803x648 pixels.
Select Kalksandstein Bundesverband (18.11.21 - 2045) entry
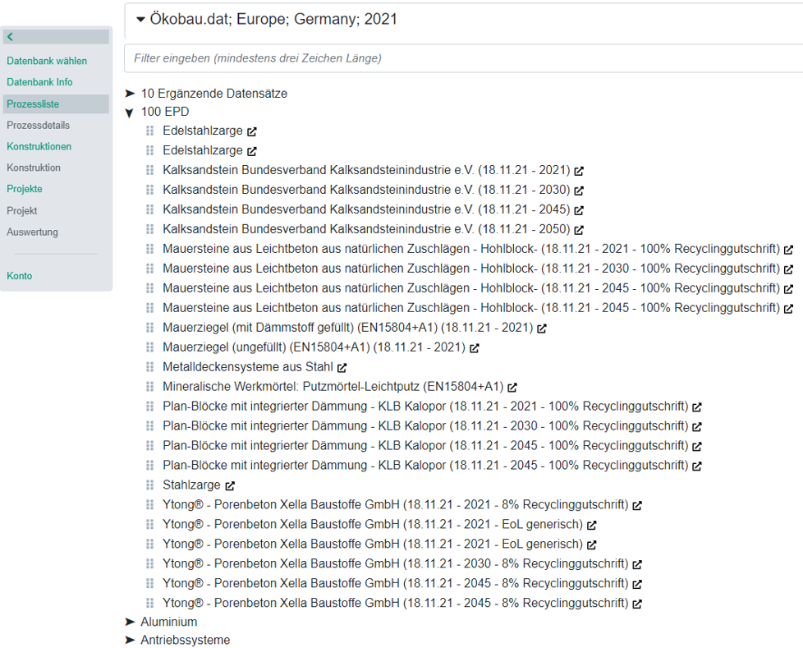[366, 209]
